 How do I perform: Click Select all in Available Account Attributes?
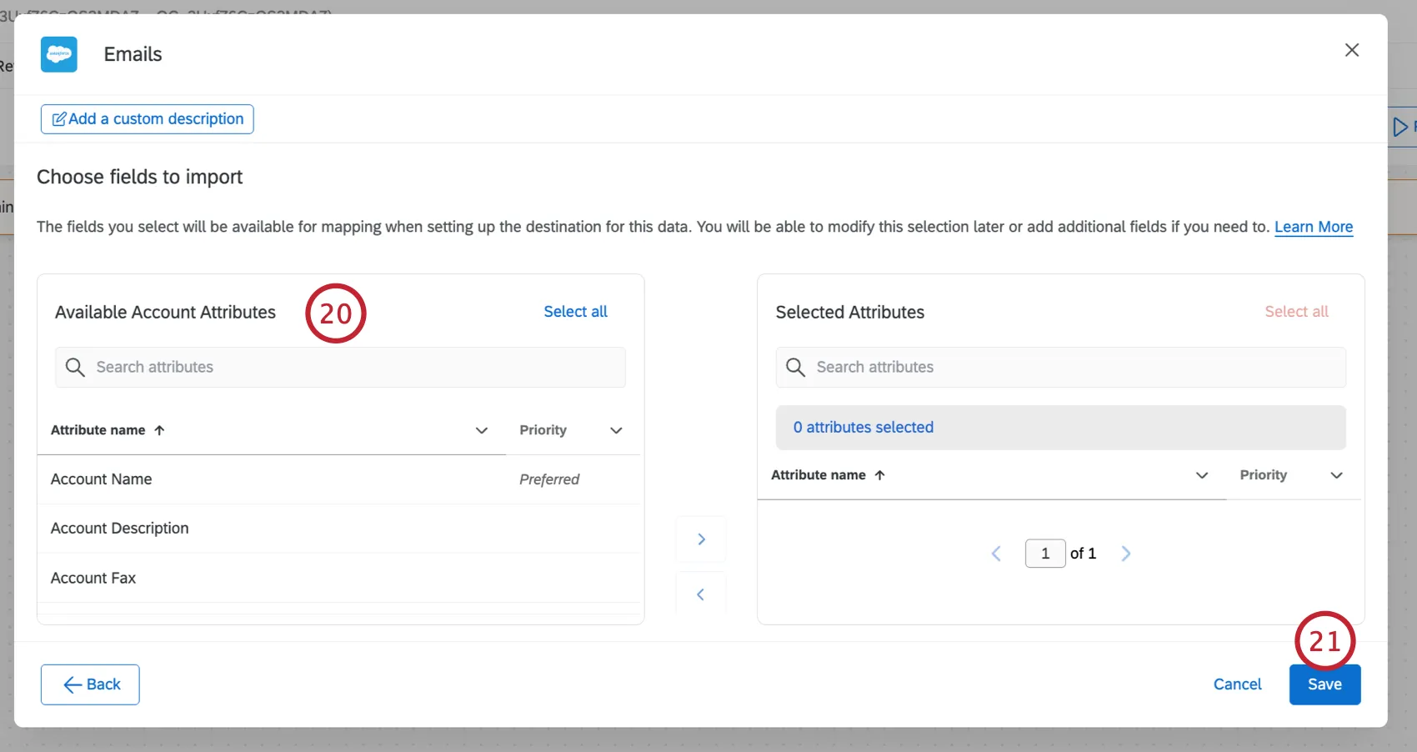coord(575,311)
